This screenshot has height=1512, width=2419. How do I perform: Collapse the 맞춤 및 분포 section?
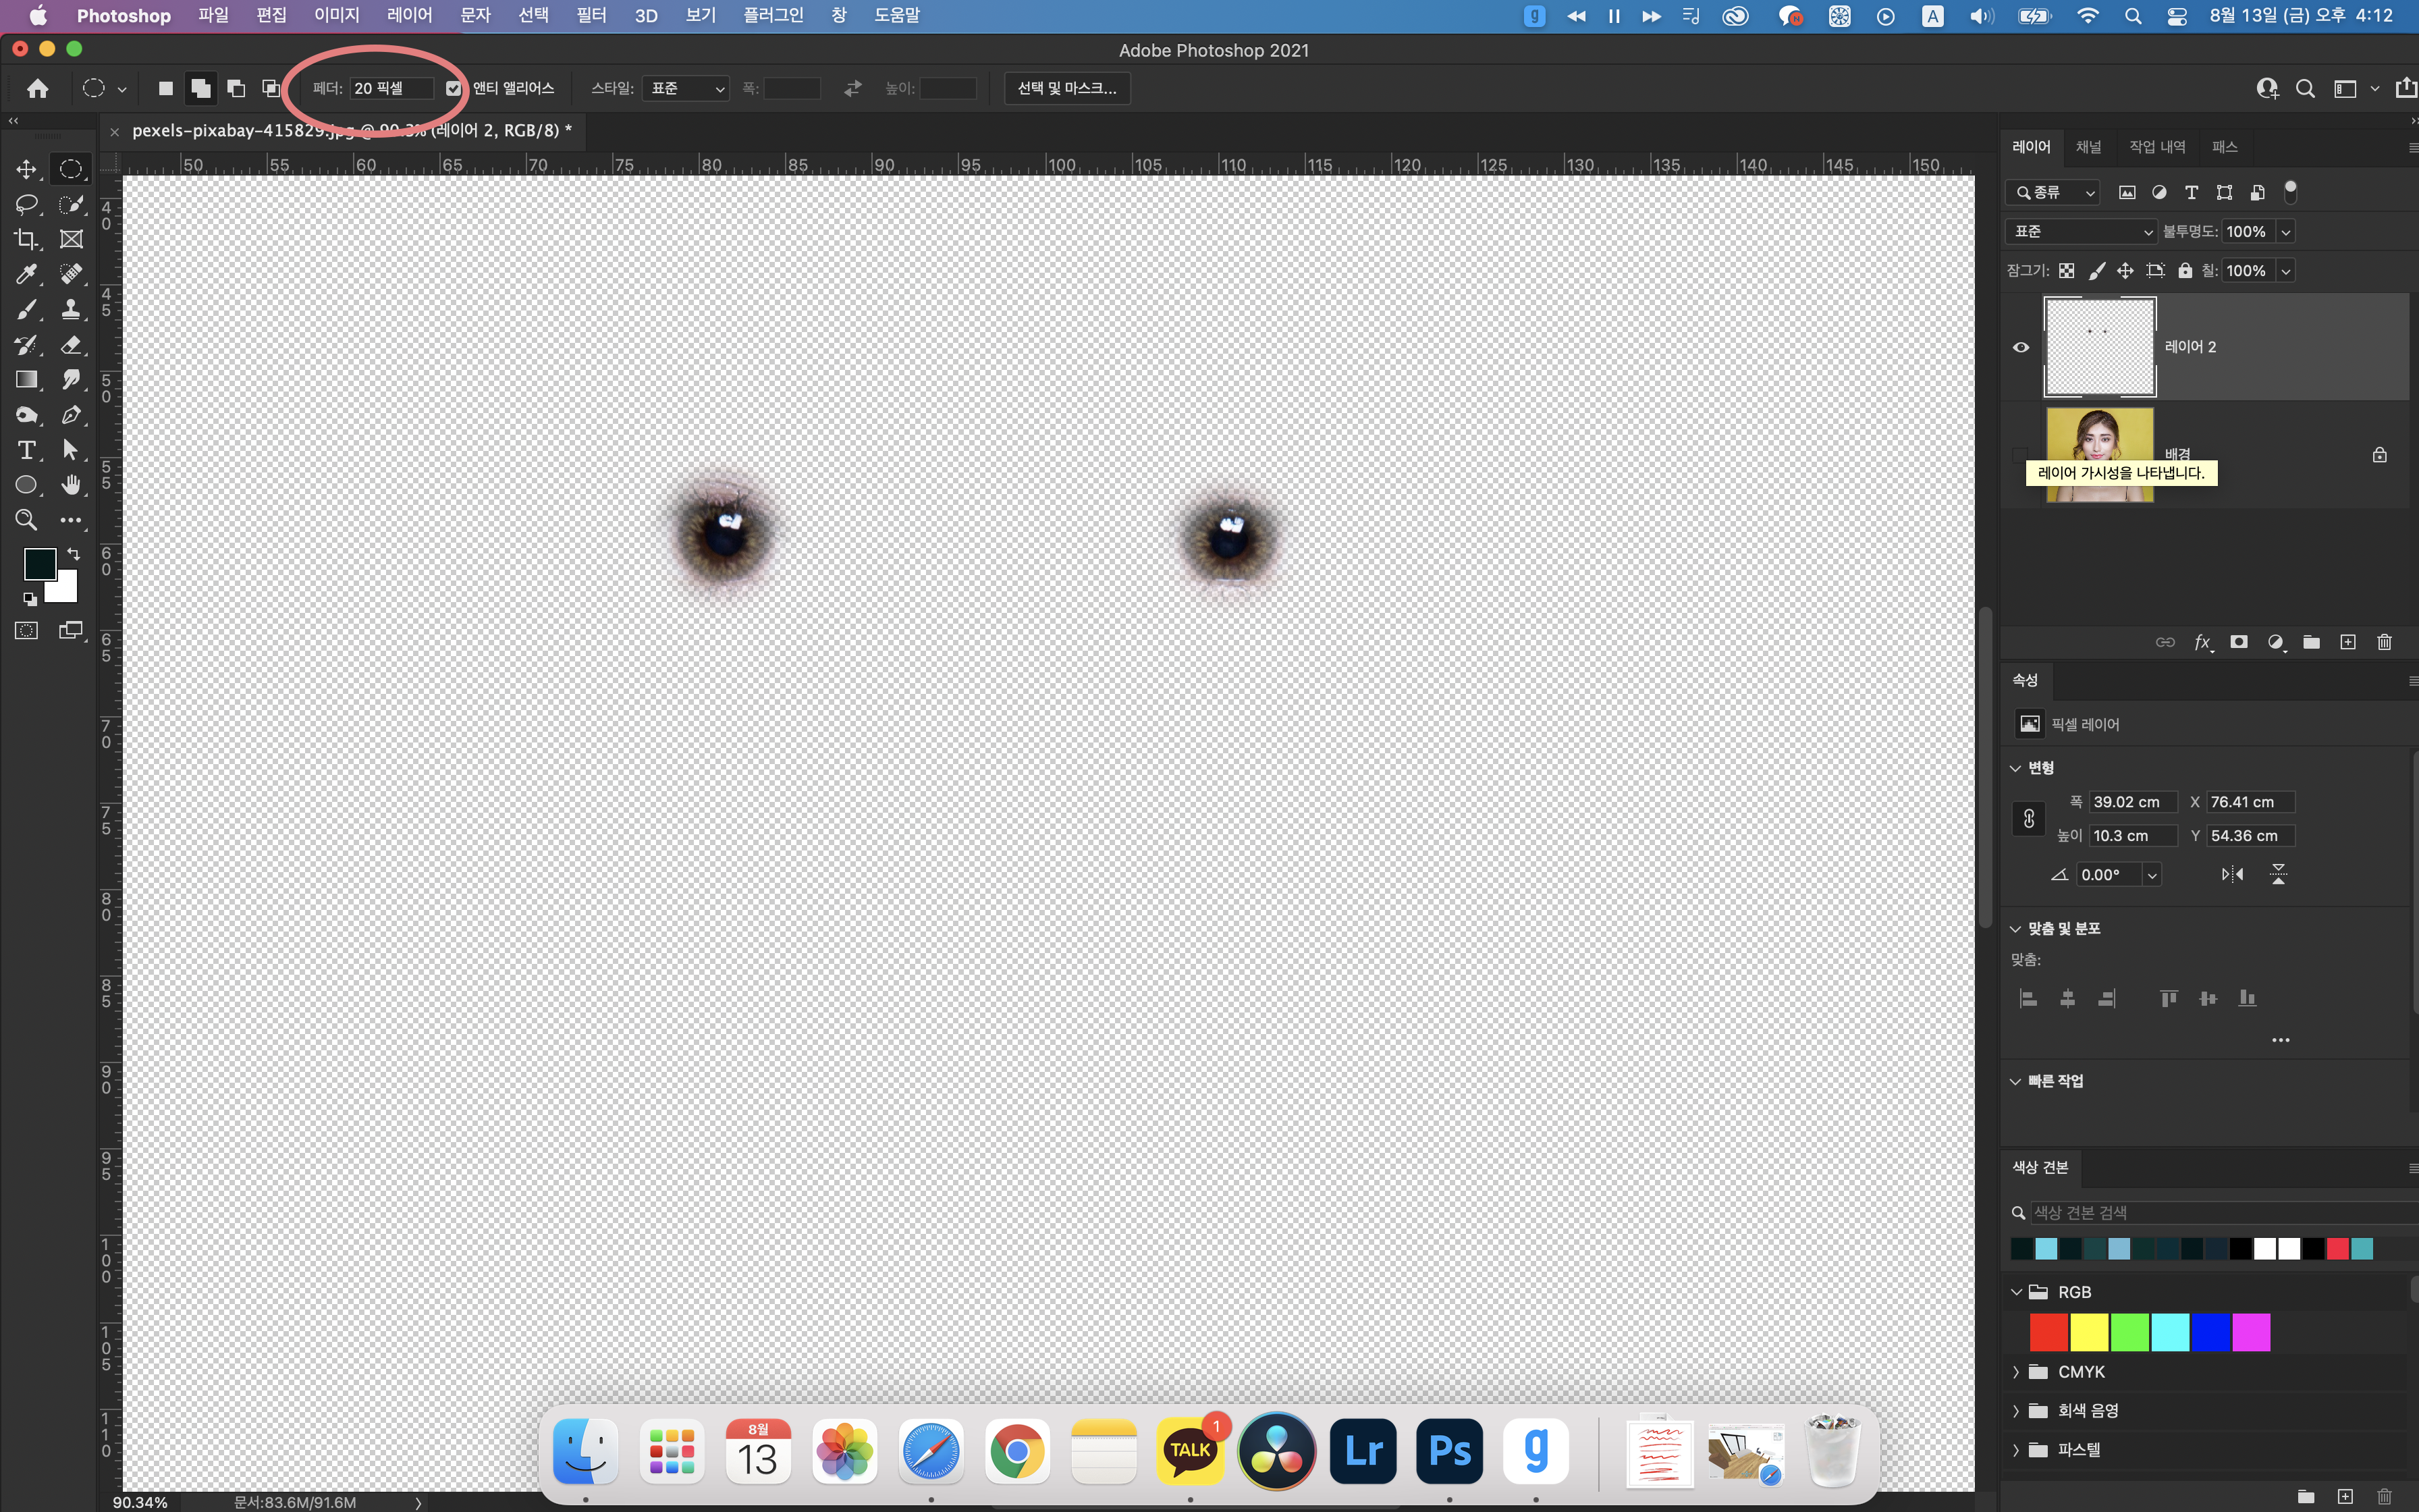click(2015, 929)
